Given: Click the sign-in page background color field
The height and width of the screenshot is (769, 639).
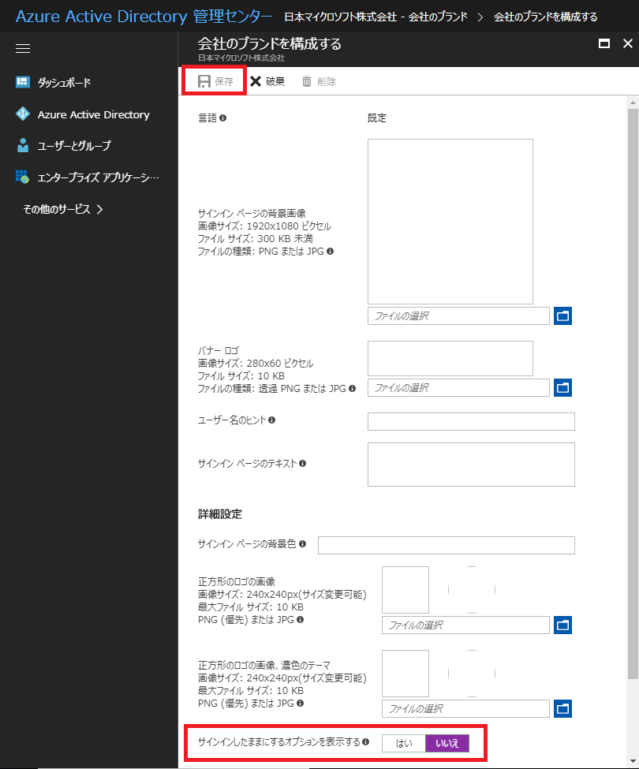Looking at the screenshot, I should [447, 545].
